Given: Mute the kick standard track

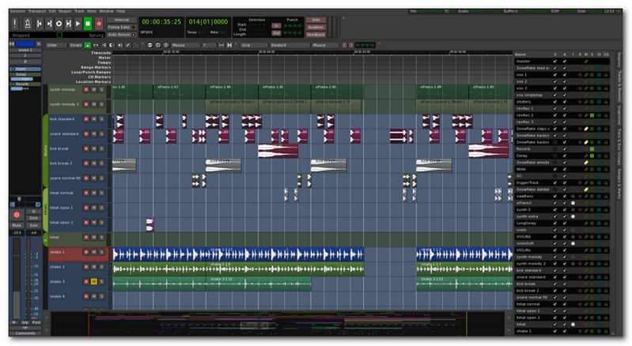Looking at the screenshot, I should (x=94, y=119).
